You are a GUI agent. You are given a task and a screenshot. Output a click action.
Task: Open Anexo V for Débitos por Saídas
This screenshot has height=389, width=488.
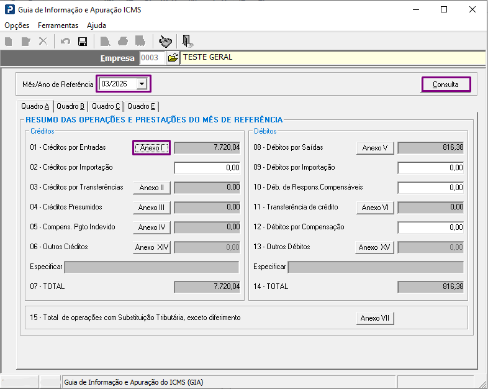pyautogui.click(x=375, y=148)
